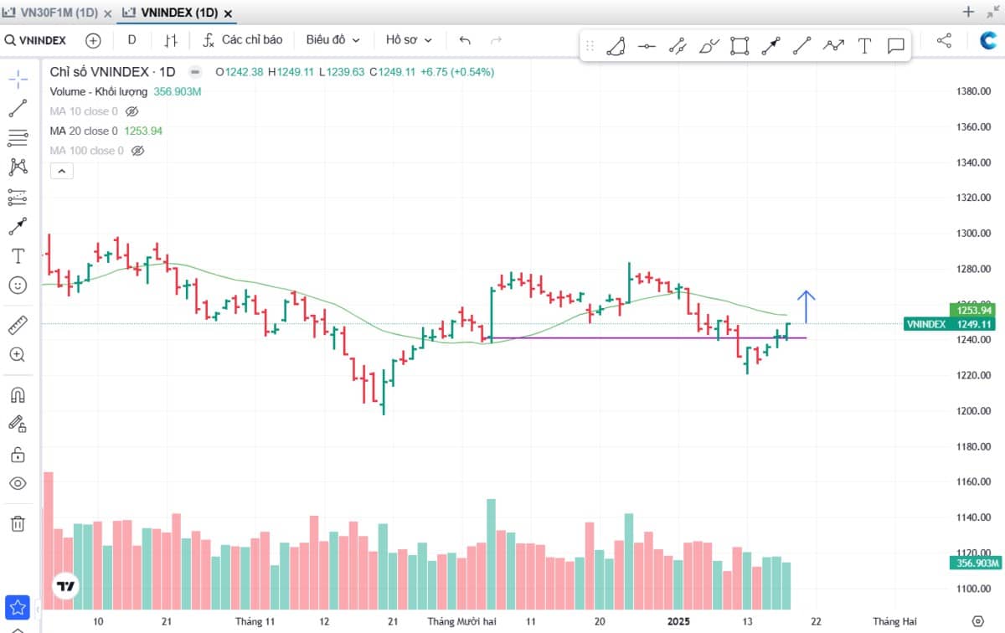Expand the Hồ sơ dropdown

(x=409, y=39)
